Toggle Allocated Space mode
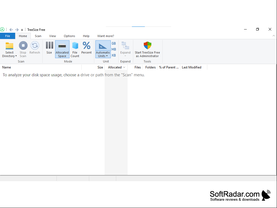This screenshot has height=208, width=277. coord(62,49)
